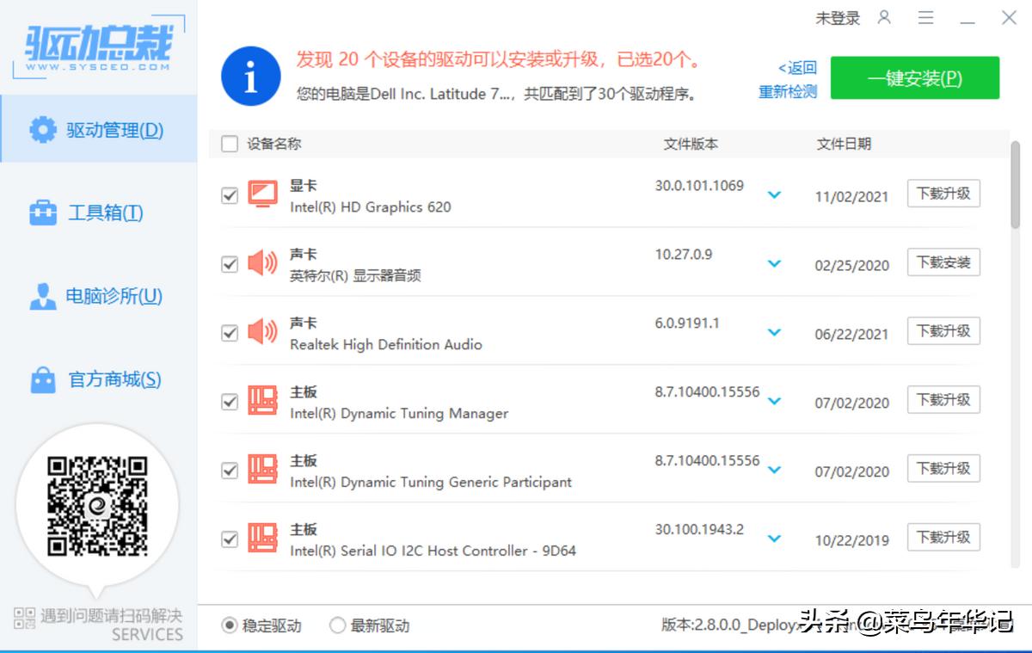Expand Dynamic Tuning Generic Participant version dropdown
Image resolution: width=1032 pixels, height=653 pixels.
[773, 471]
